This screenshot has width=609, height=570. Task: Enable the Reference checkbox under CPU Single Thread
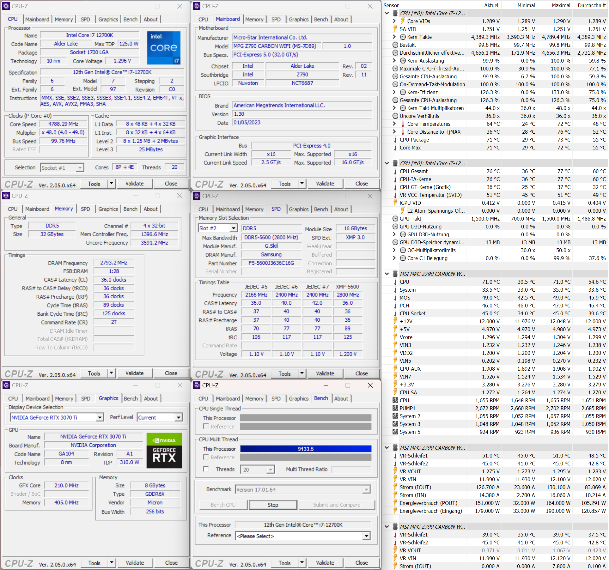point(206,427)
